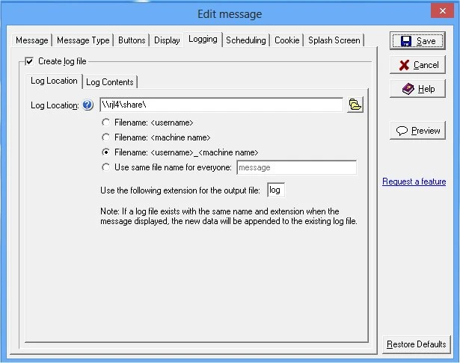The width and height of the screenshot is (460, 363).
Task: Open Help with the book icon button
Action: pyautogui.click(x=417, y=89)
